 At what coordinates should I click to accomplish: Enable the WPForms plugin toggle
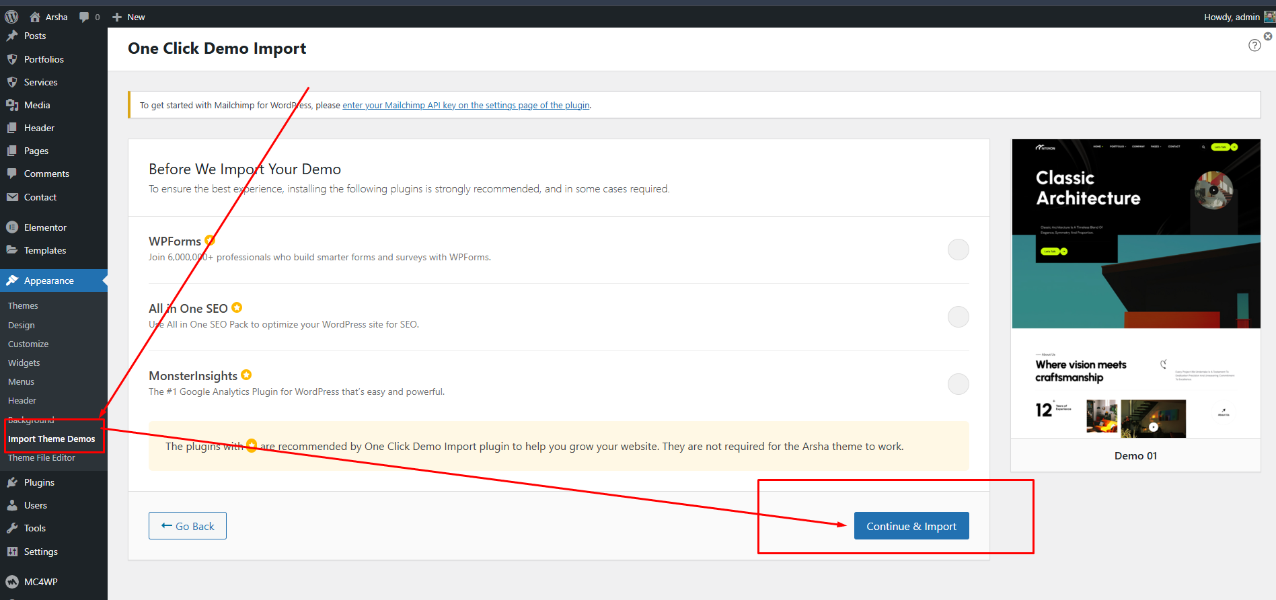958,250
